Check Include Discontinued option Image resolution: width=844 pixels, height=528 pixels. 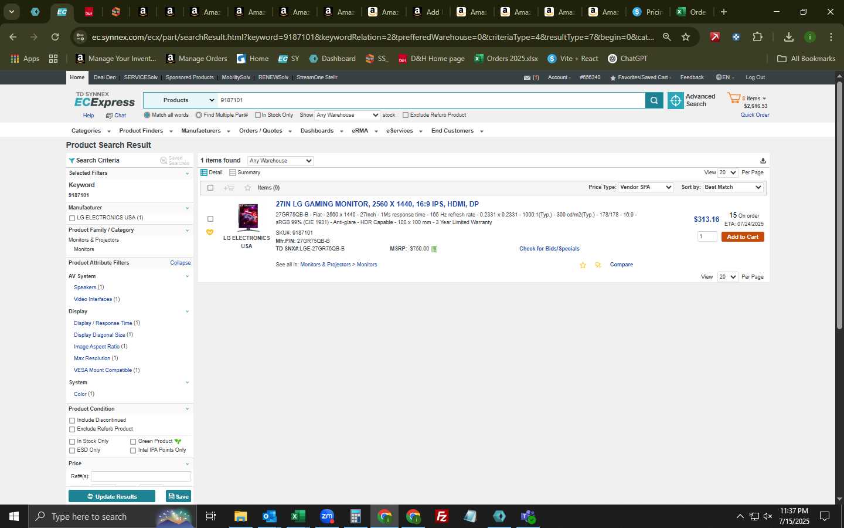[72, 420]
